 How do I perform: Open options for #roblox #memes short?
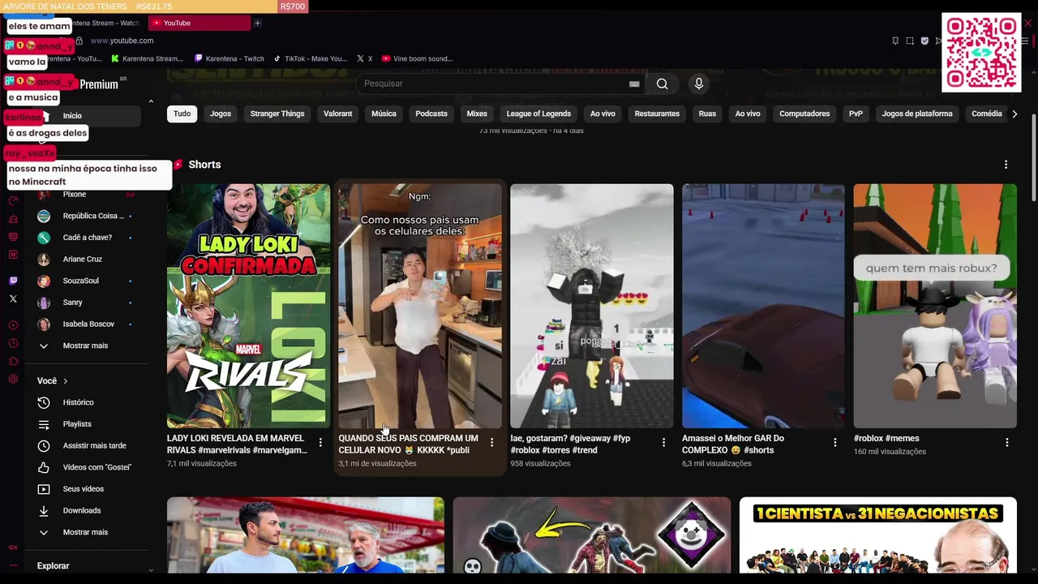(x=1006, y=443)
